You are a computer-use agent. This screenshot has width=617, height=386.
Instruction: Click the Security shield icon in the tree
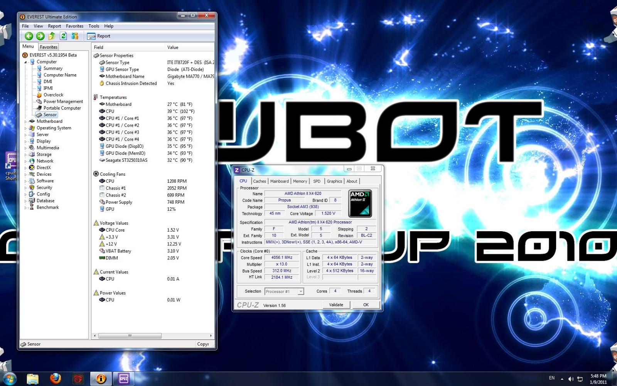pos(32,187)
